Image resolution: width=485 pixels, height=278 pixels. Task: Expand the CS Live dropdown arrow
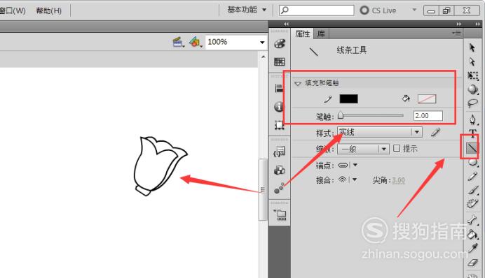coord(414,10)
